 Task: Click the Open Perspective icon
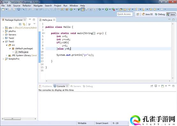tap(138, 14)
